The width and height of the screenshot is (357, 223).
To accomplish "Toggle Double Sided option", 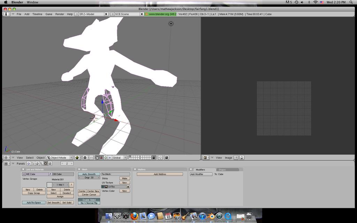I will 89,200.
